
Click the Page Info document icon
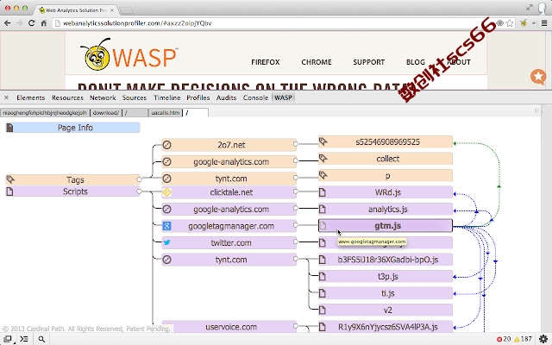9,128
